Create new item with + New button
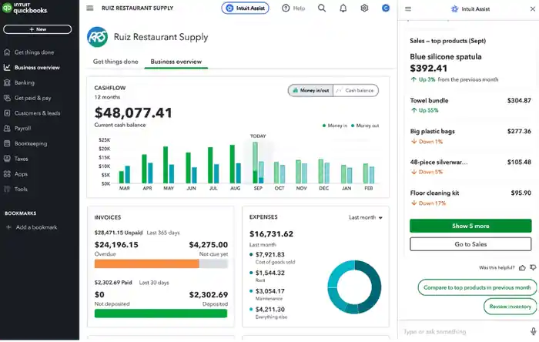 click(x=38, y=29)
